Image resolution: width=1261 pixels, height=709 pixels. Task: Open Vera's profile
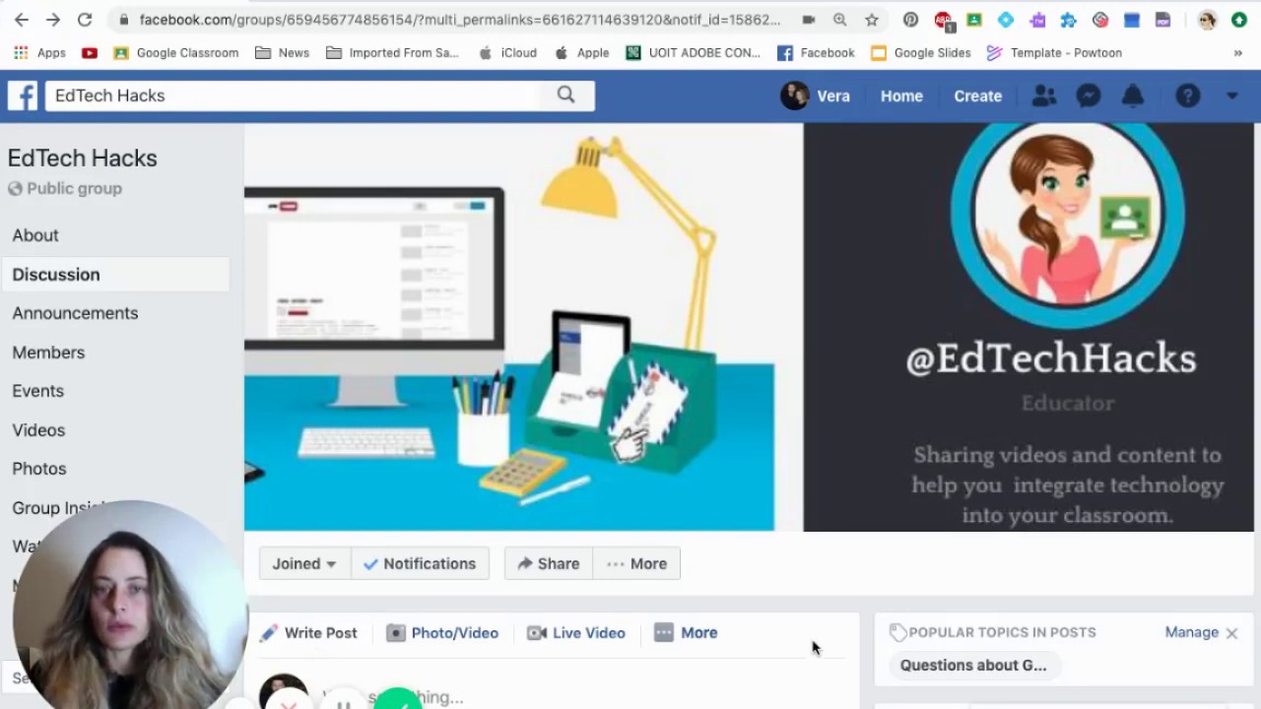tap(815, 96)
